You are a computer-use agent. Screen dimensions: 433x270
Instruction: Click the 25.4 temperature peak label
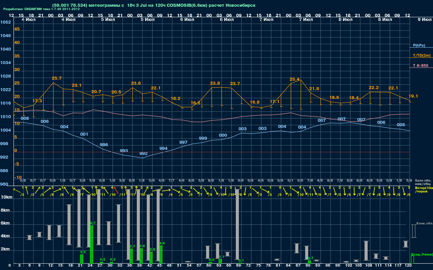pyautogui.click(x=294, y=79)
